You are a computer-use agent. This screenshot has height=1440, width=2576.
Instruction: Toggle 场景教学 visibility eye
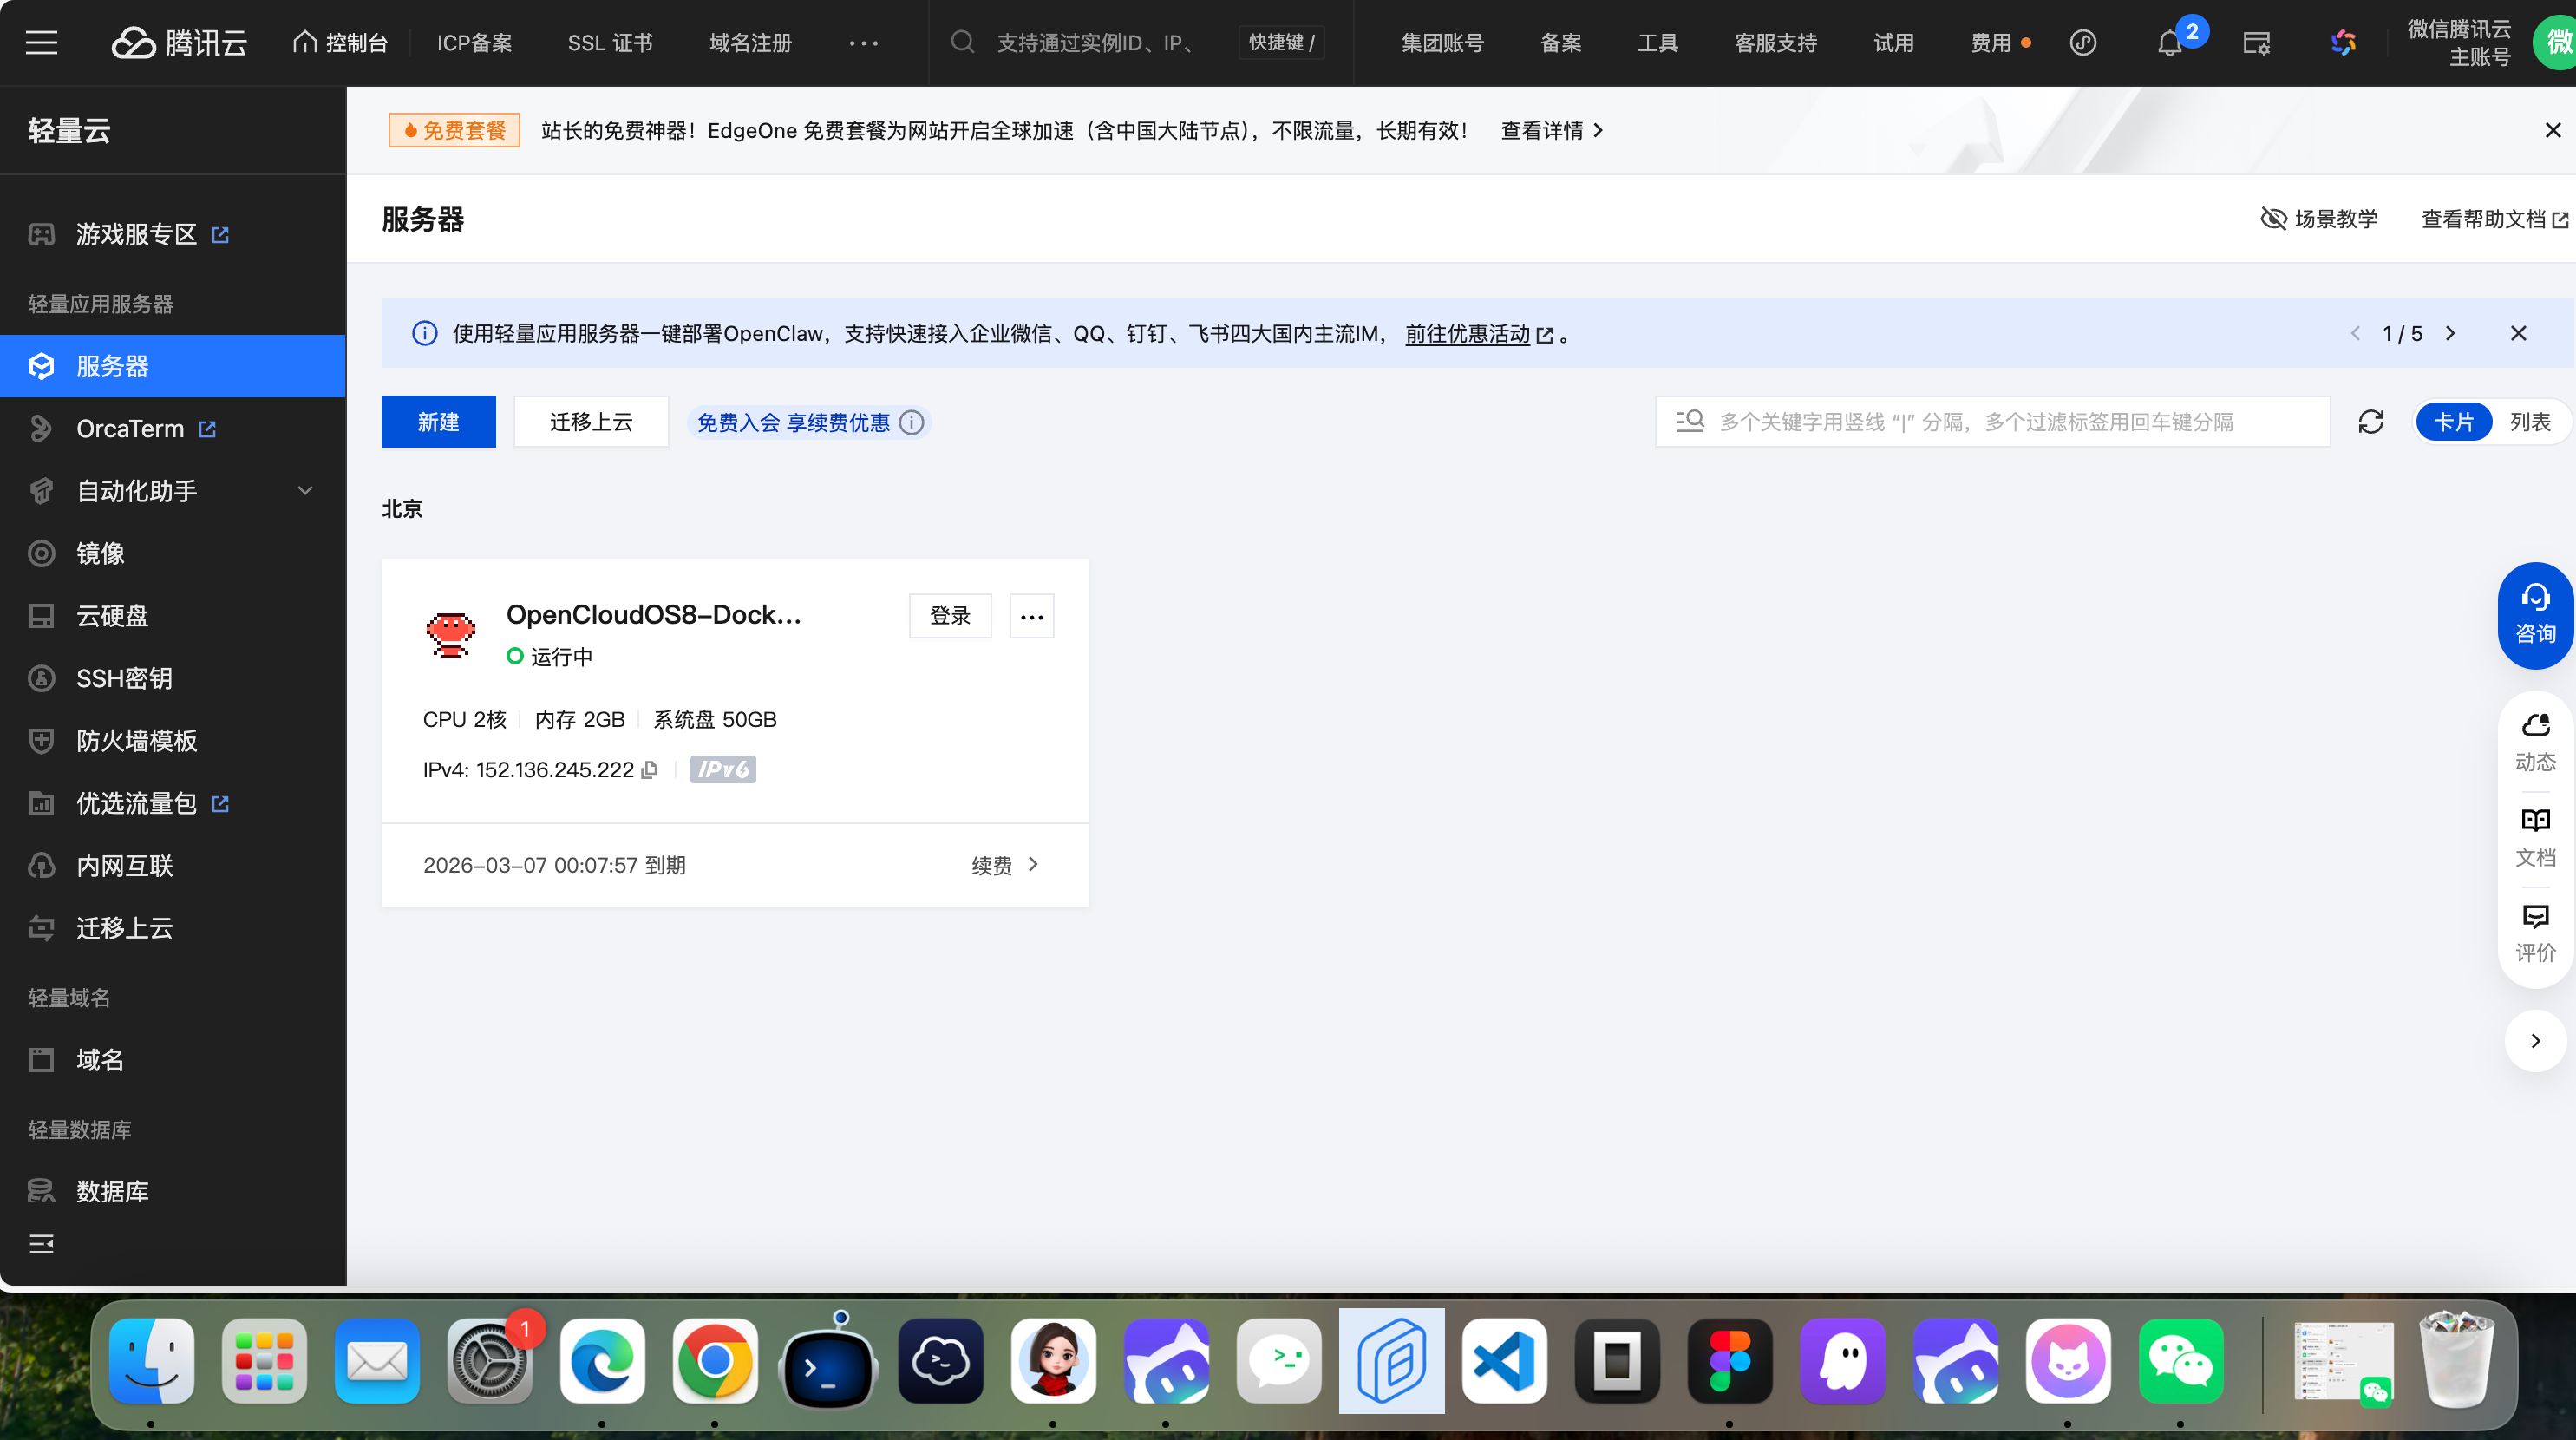click(x=2273, y=219)
